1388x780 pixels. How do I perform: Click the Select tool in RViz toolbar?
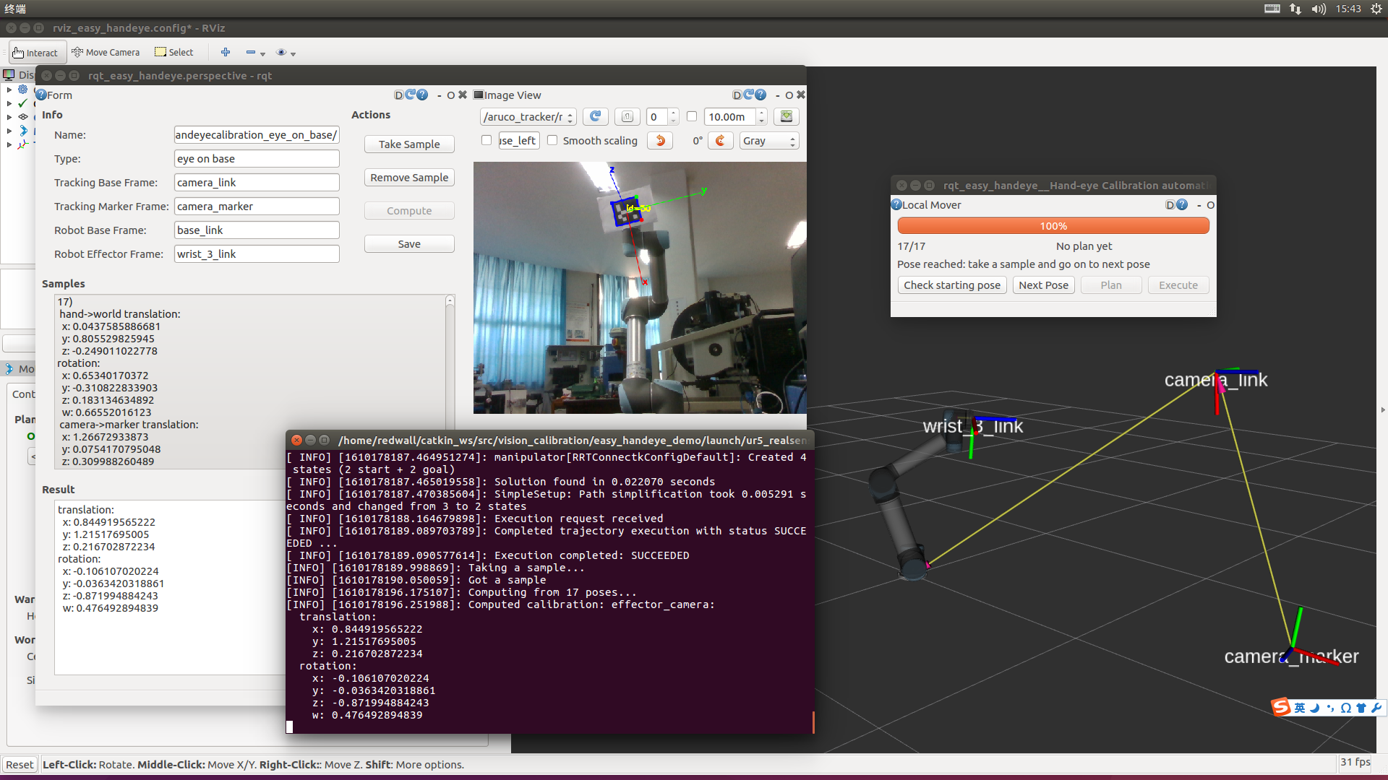point(174,52)
